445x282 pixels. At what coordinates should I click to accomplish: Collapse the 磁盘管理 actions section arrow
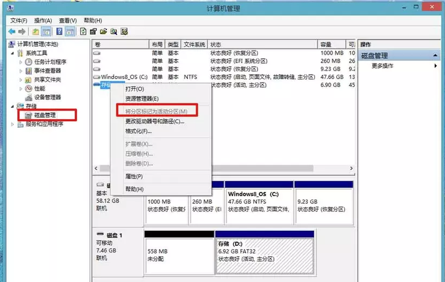pyautogui.click(x=435, y=56)
